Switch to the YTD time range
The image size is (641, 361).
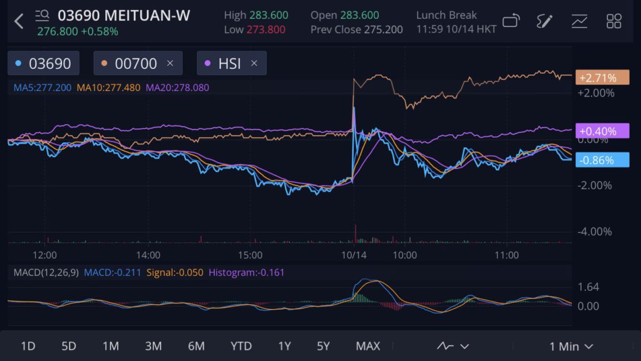click(241, 346)
